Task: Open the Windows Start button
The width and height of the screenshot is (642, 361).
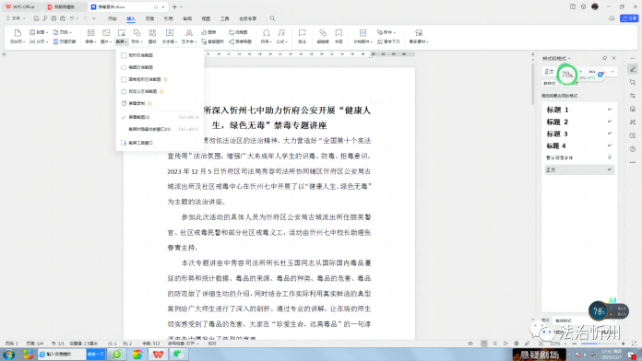Action: 8,354
